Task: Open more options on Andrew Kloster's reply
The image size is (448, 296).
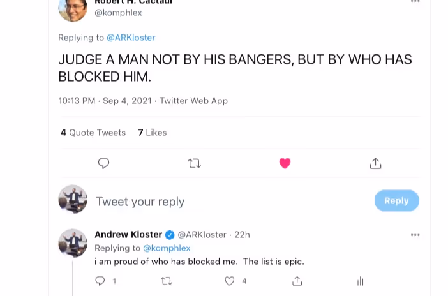Action: [415, 235]
